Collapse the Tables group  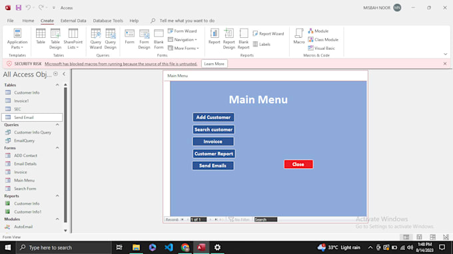57,84
